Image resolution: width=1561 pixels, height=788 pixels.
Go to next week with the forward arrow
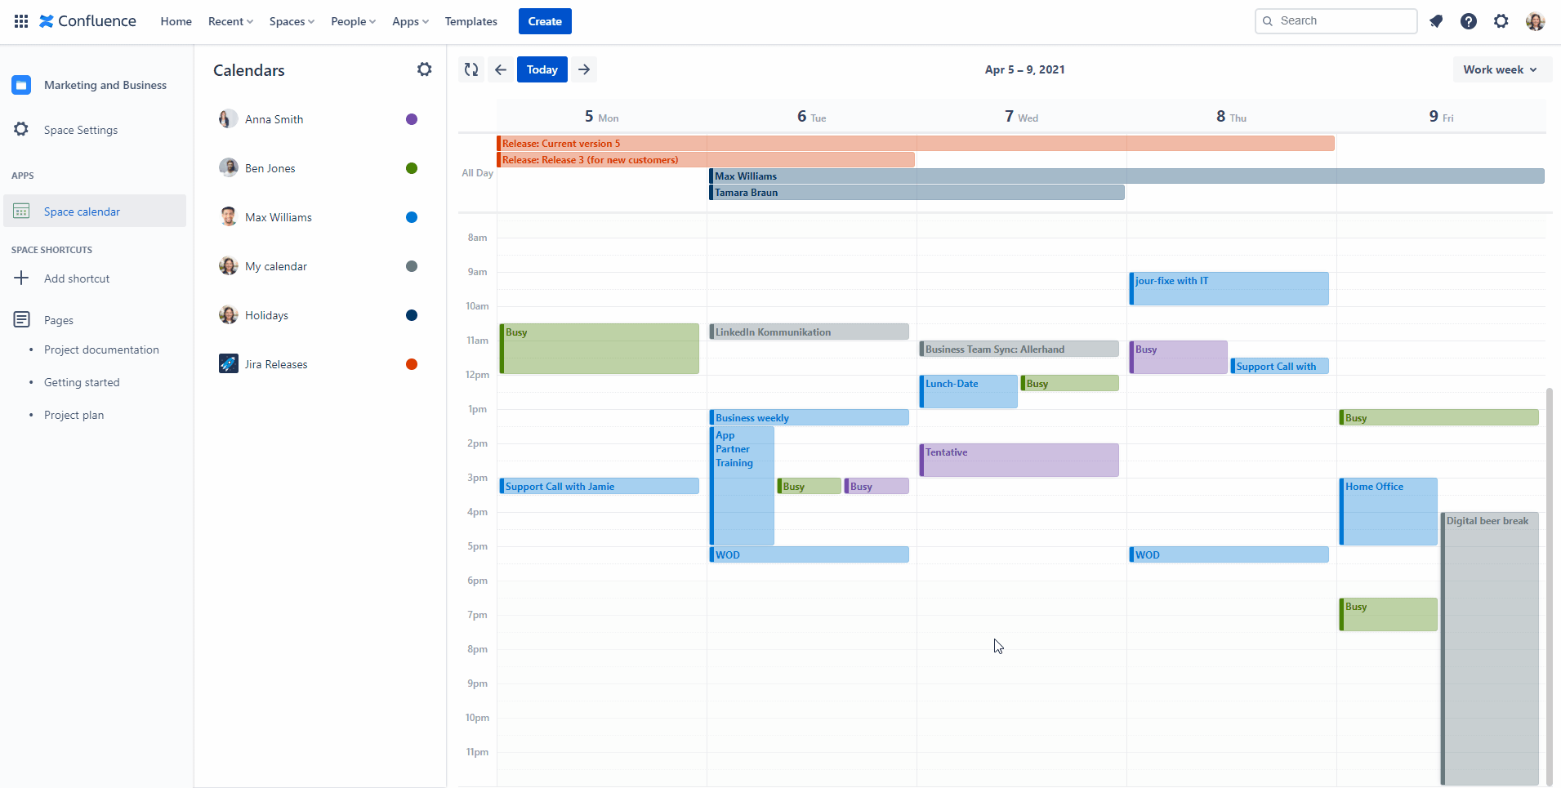pos(583,69)
